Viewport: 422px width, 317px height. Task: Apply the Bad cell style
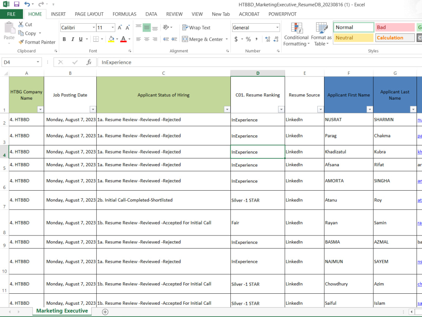point(395,27)
